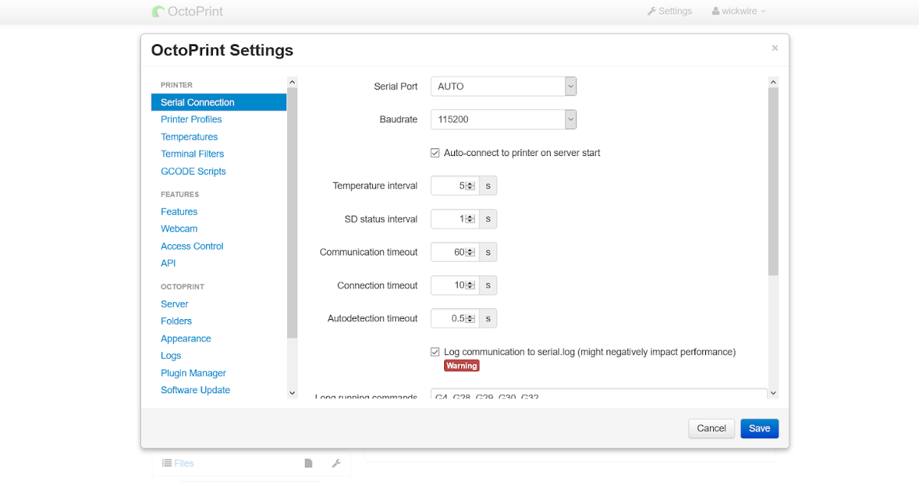
Task: Open Software Update settings
Action: [195, 390]
